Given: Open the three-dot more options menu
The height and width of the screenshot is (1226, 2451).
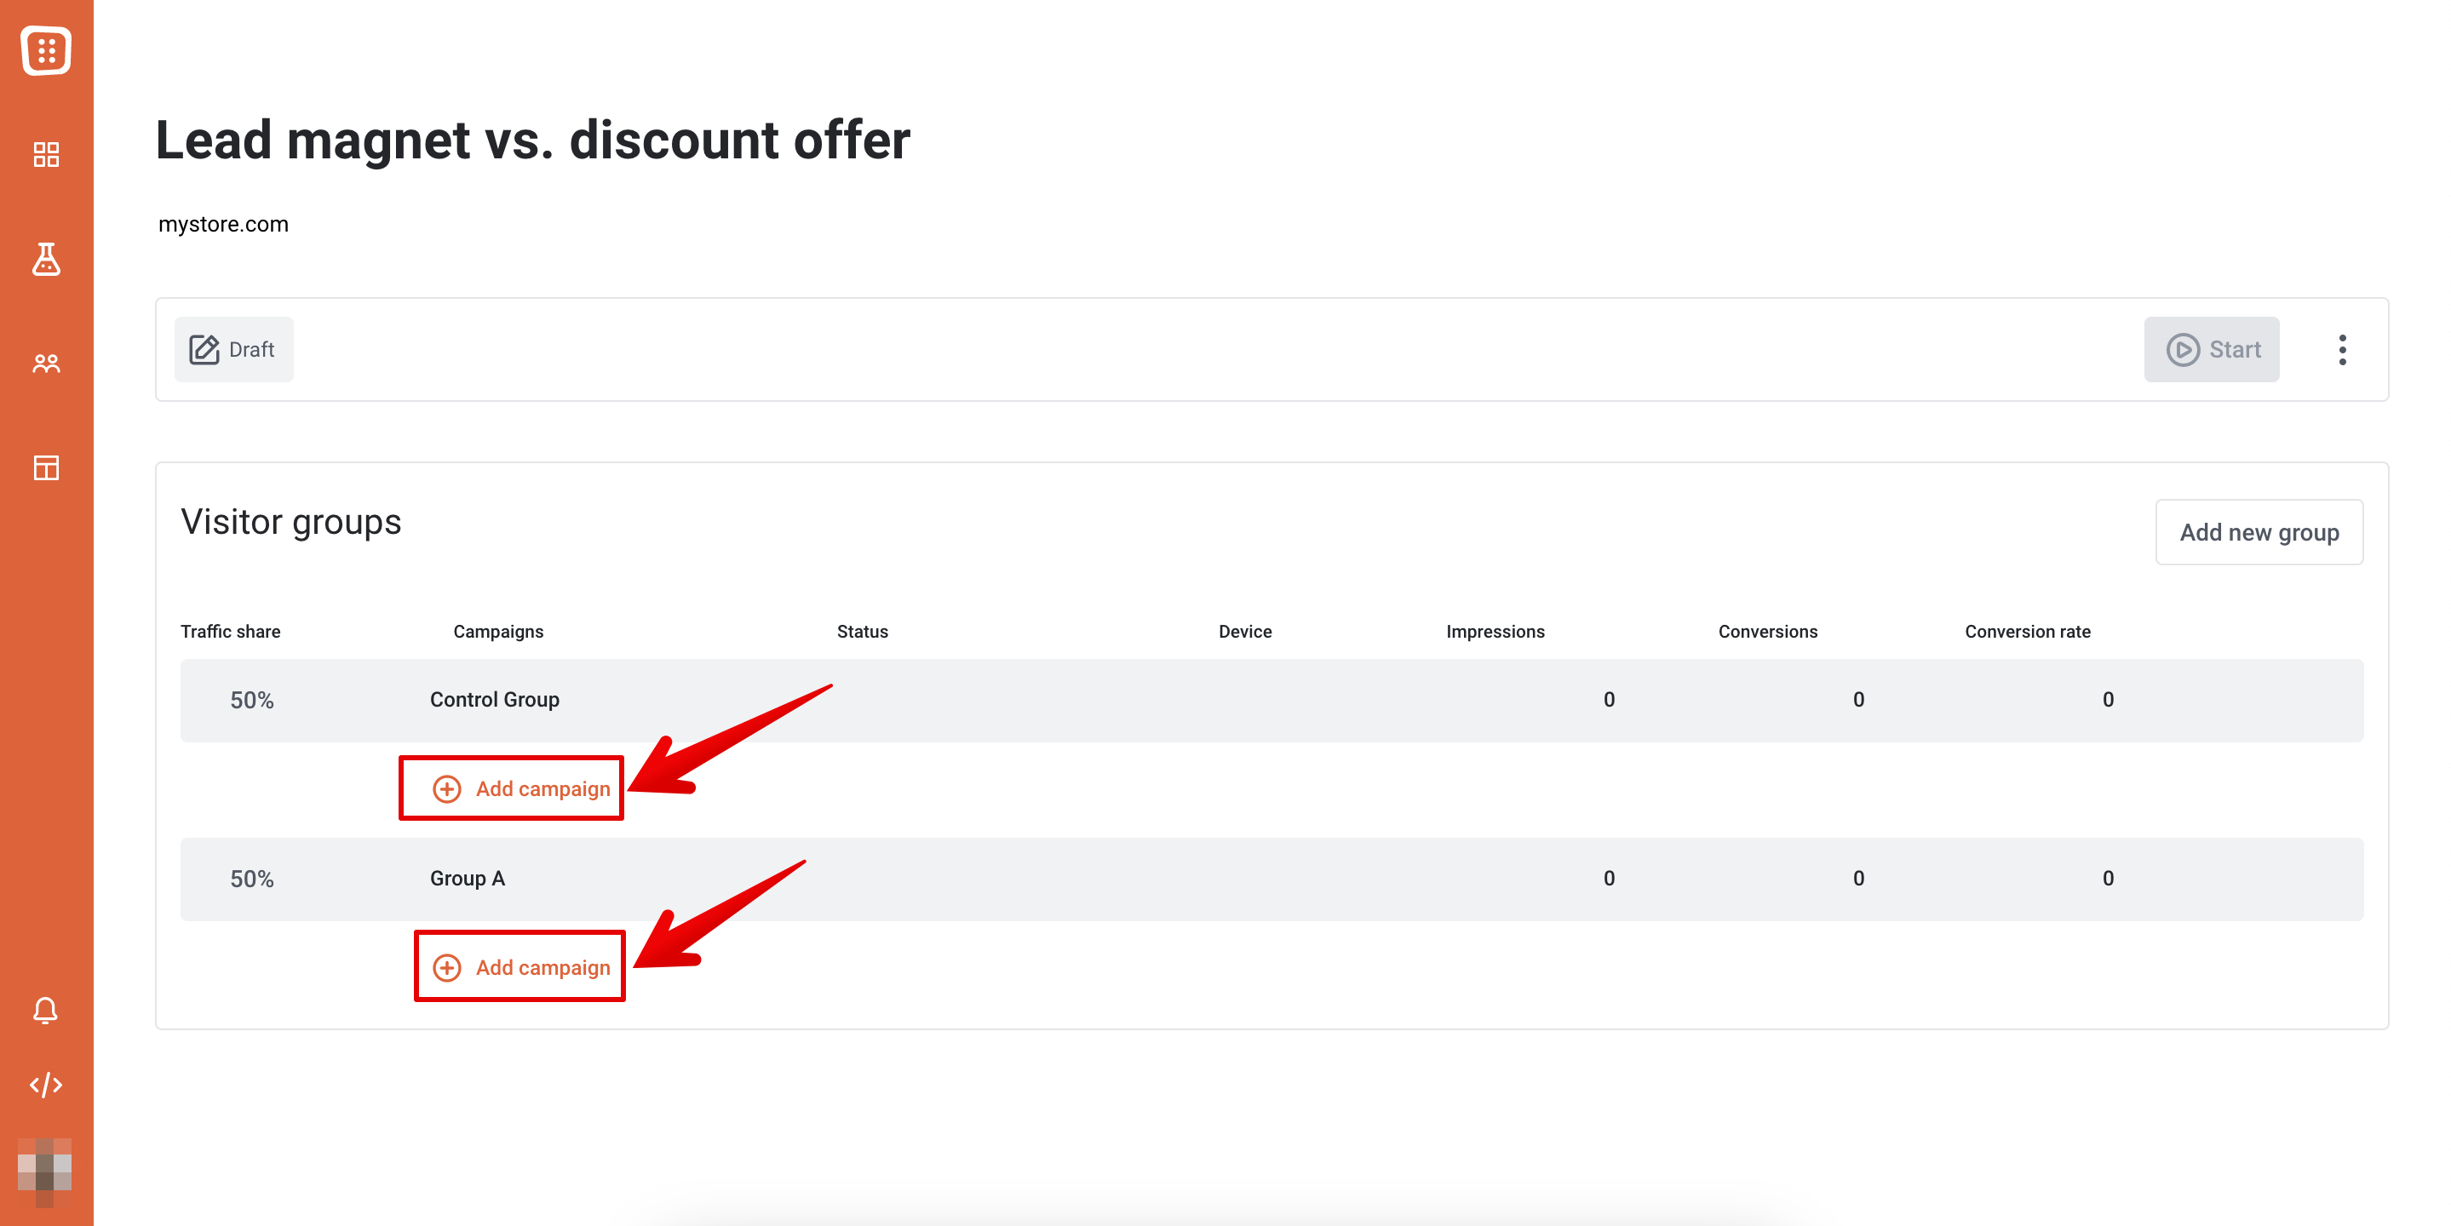Looking at the screenshot, I should (2343, 350).
